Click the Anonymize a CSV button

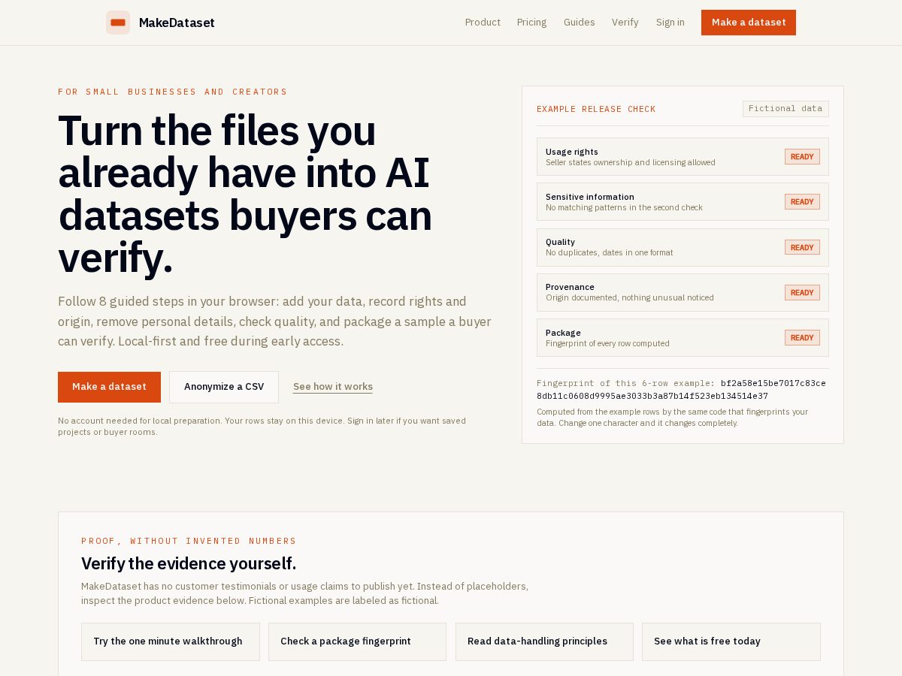click(224, 387)
